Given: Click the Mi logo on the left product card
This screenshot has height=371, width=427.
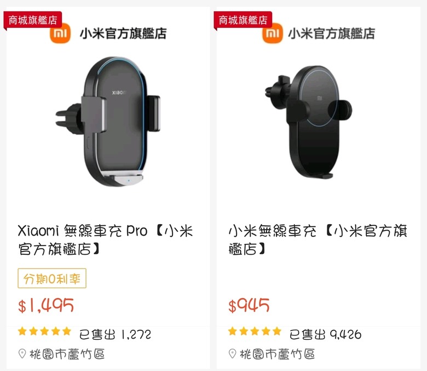Looking at the screenshot, I should tap(60, 33).
